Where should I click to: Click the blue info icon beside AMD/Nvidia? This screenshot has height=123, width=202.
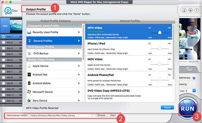194,78
